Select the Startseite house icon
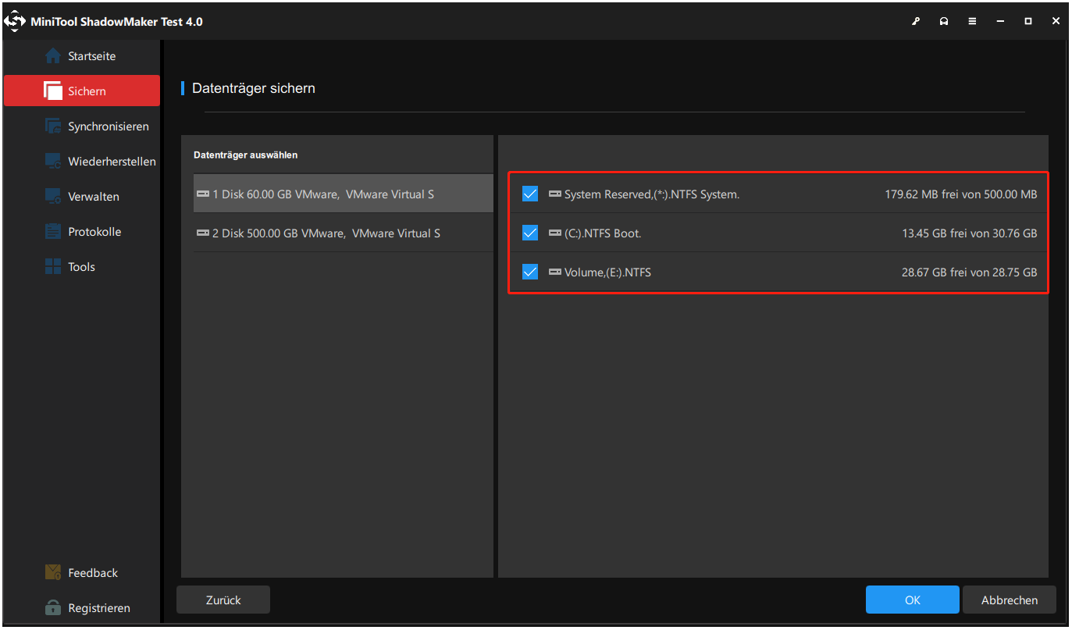1072x630 pixels. coord(53,55)
